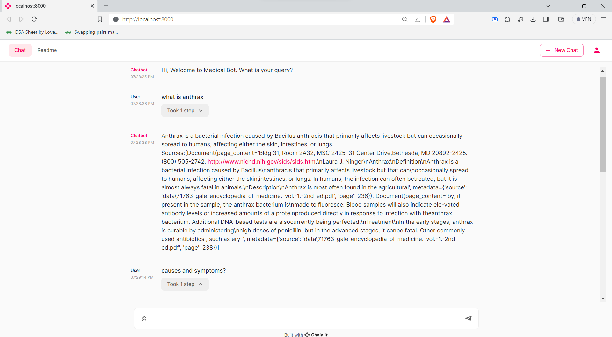612x337 pixels.
Task: Show tab search dropdown arrow
Action: (548, 6)
